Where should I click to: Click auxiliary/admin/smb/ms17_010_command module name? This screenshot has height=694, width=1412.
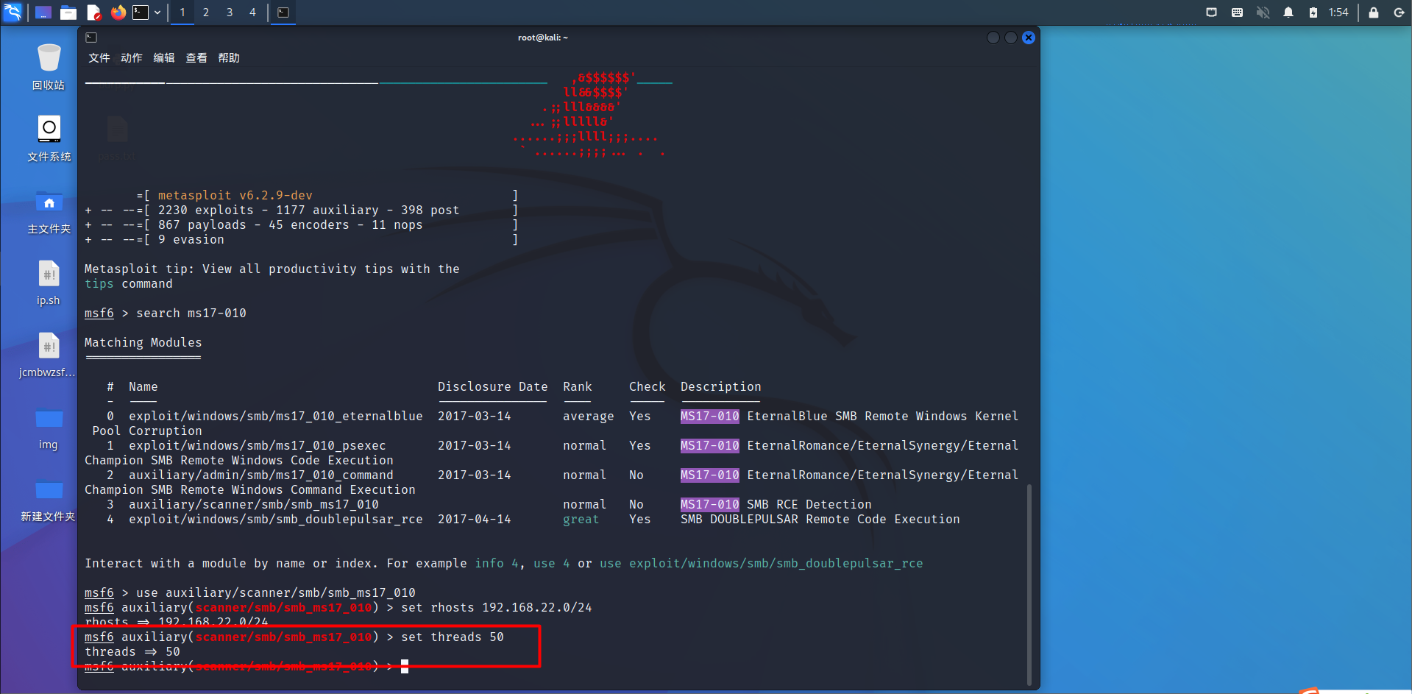coord(261,475)
